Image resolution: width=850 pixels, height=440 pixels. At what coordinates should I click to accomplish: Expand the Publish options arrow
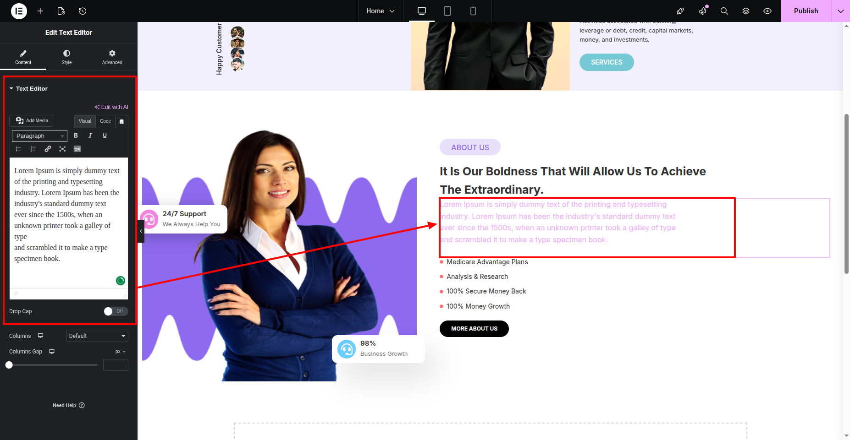click(x=841, y=11)
